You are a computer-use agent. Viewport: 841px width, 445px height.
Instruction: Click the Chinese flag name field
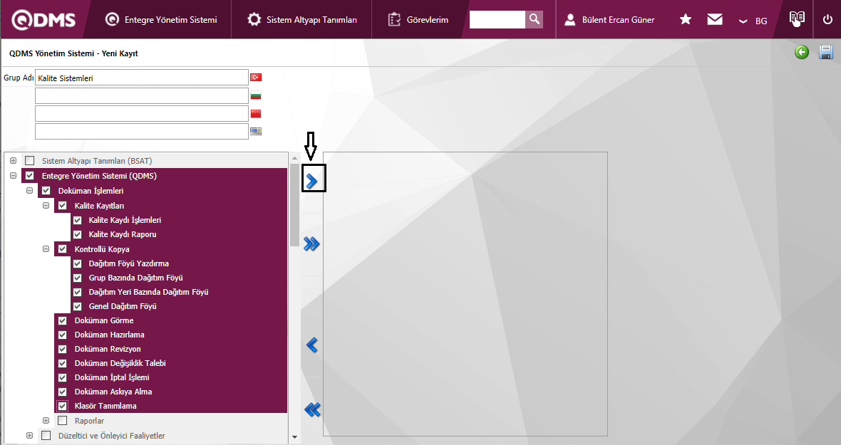[142, 113]
